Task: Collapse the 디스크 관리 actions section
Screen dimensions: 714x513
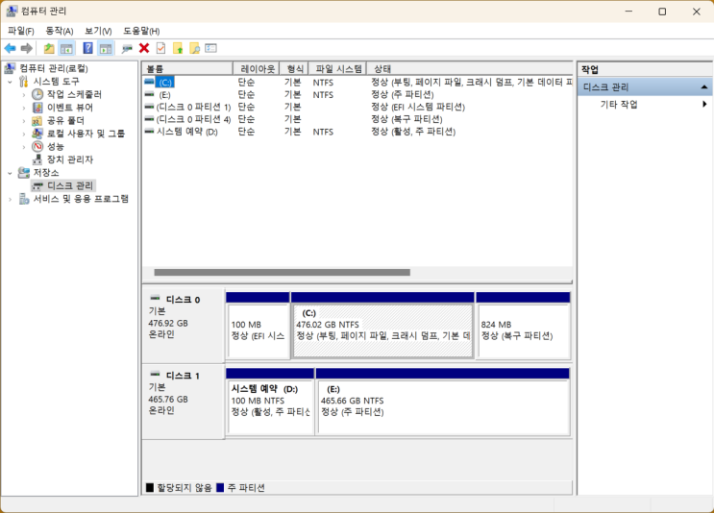Action: [704, 87]
